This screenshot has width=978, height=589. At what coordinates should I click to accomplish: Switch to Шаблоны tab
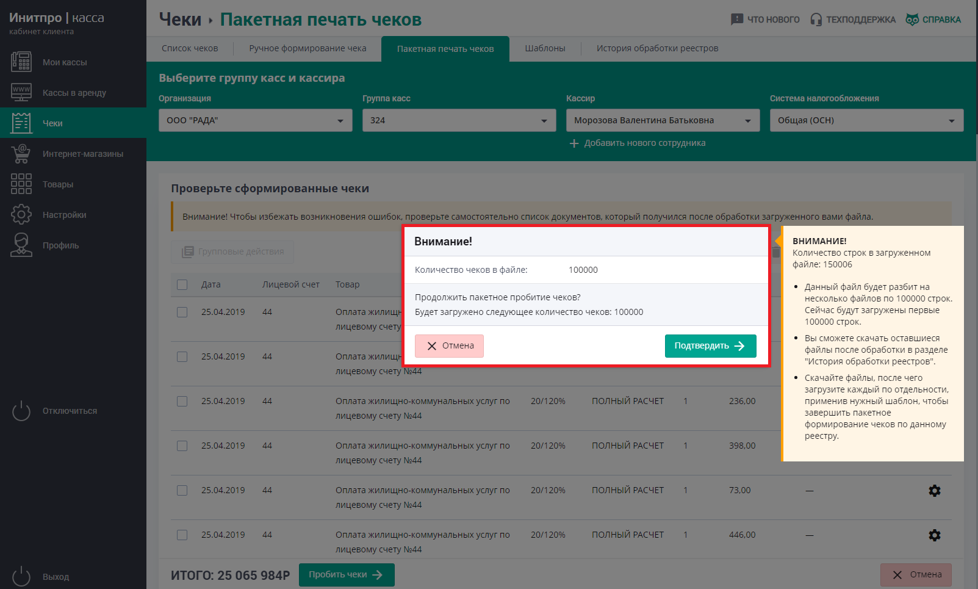click(x=545, y=48)
